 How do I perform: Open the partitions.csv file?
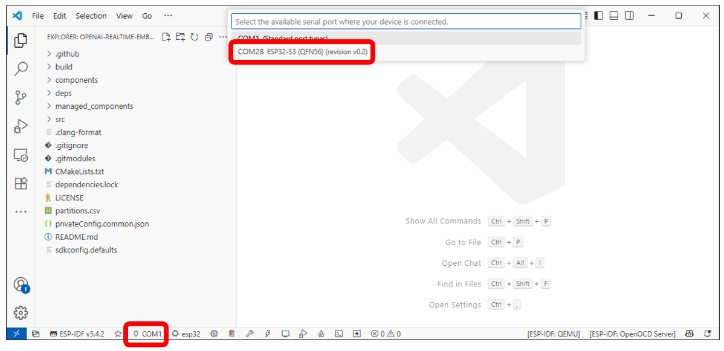pos(136,211)
